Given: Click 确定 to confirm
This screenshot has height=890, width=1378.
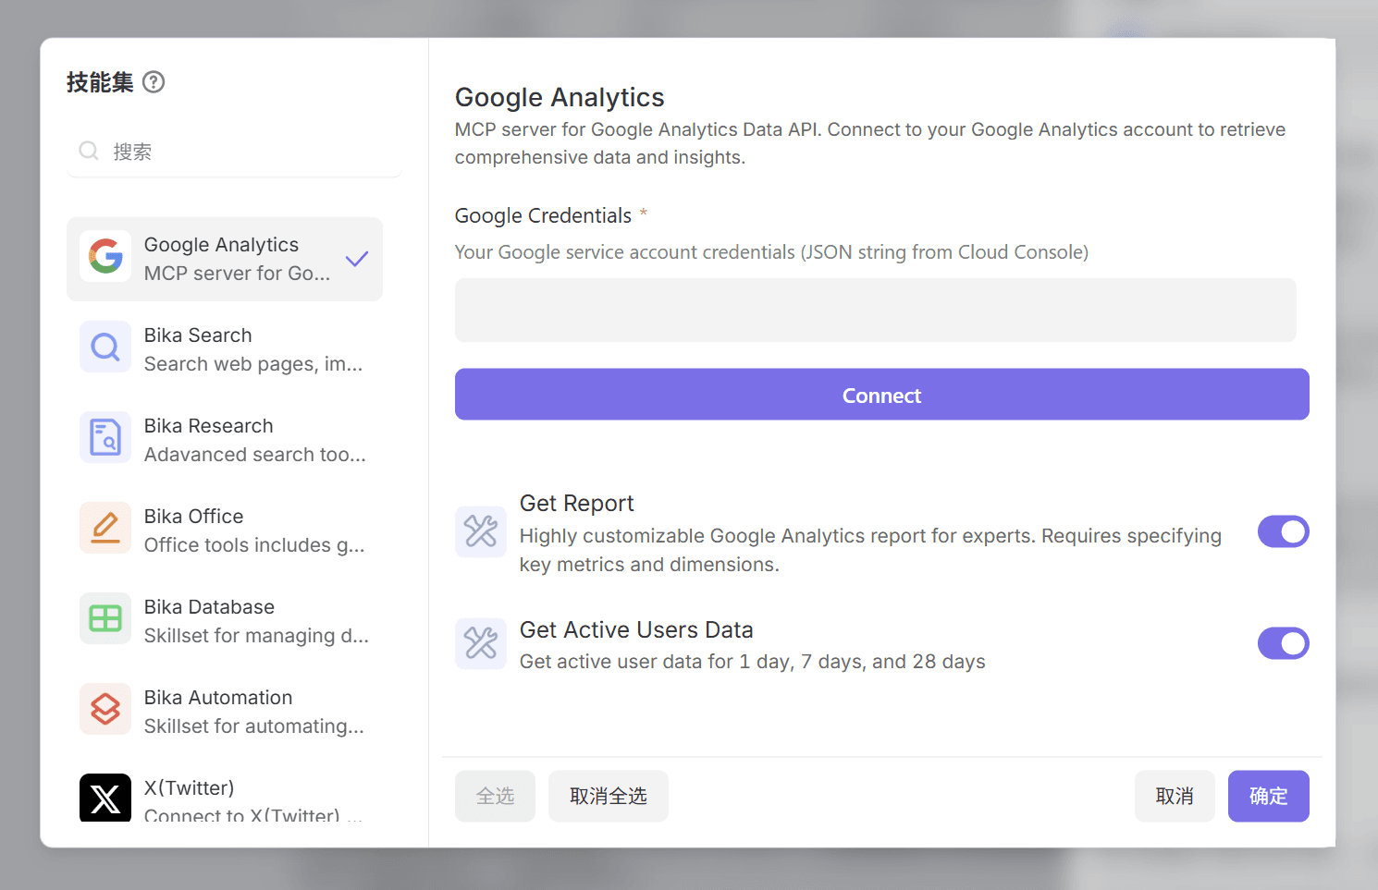Looking at the screenshot, I should pos(1268,796).
